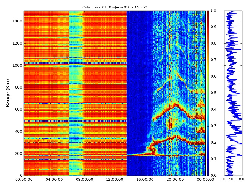Click the 1000 range tick label

click(x=17, y=65)
